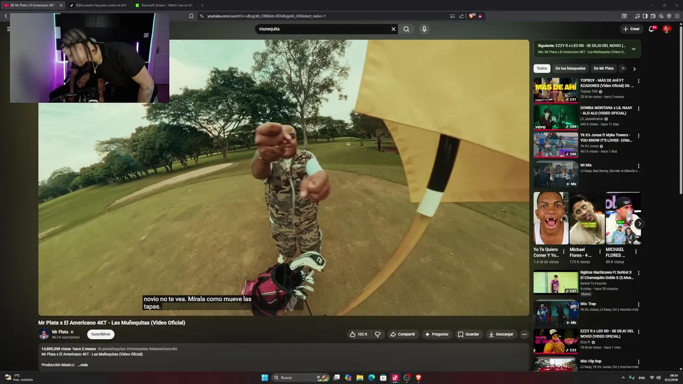
Task: Click Brave Rewards triangle icon
Action: [480, 16]
